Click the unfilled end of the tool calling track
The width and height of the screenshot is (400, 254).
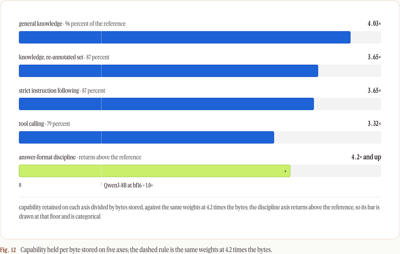328,137
